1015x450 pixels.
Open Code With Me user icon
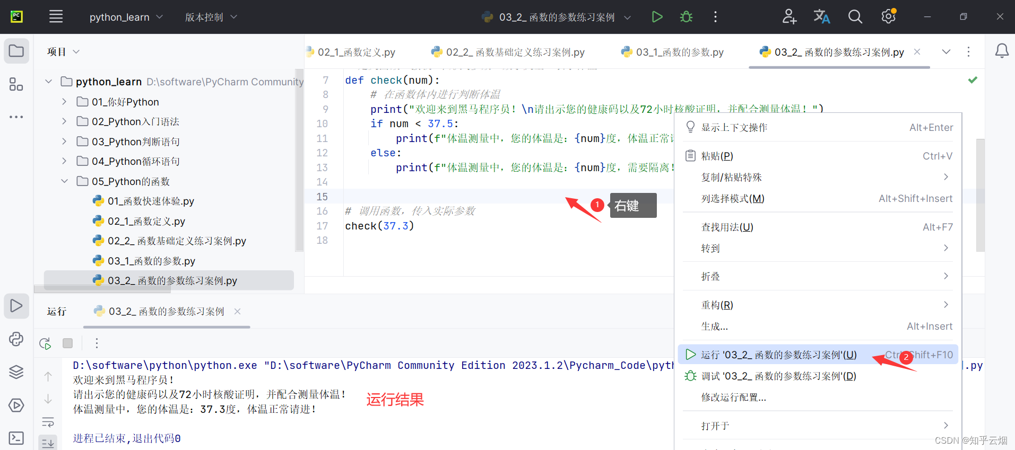pos(789,17)
